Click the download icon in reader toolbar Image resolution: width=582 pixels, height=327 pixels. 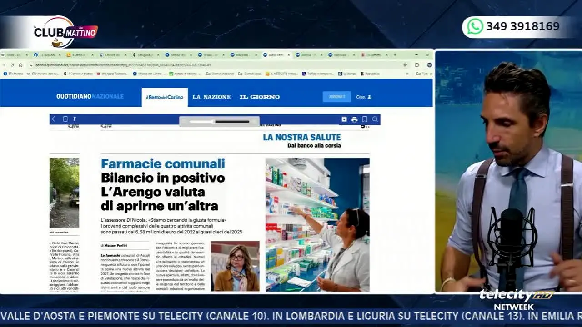[x=344, y=119]
